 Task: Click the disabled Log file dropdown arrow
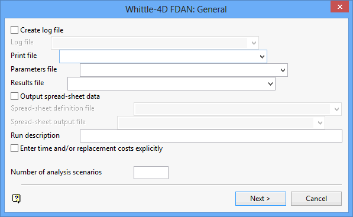[x=254, y=43]
